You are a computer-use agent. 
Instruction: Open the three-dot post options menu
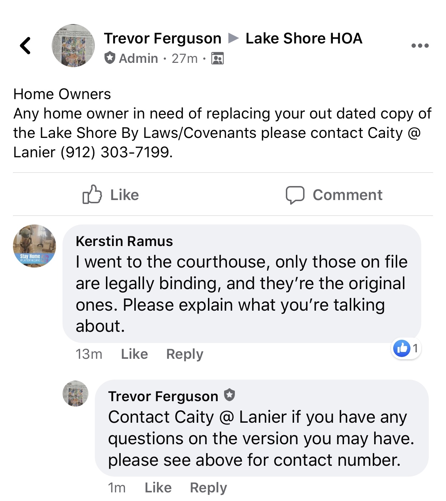(x=420, y=46)
